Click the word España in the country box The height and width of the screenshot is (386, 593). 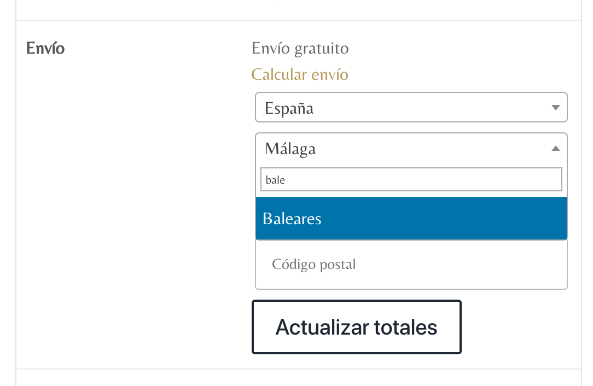289,108
